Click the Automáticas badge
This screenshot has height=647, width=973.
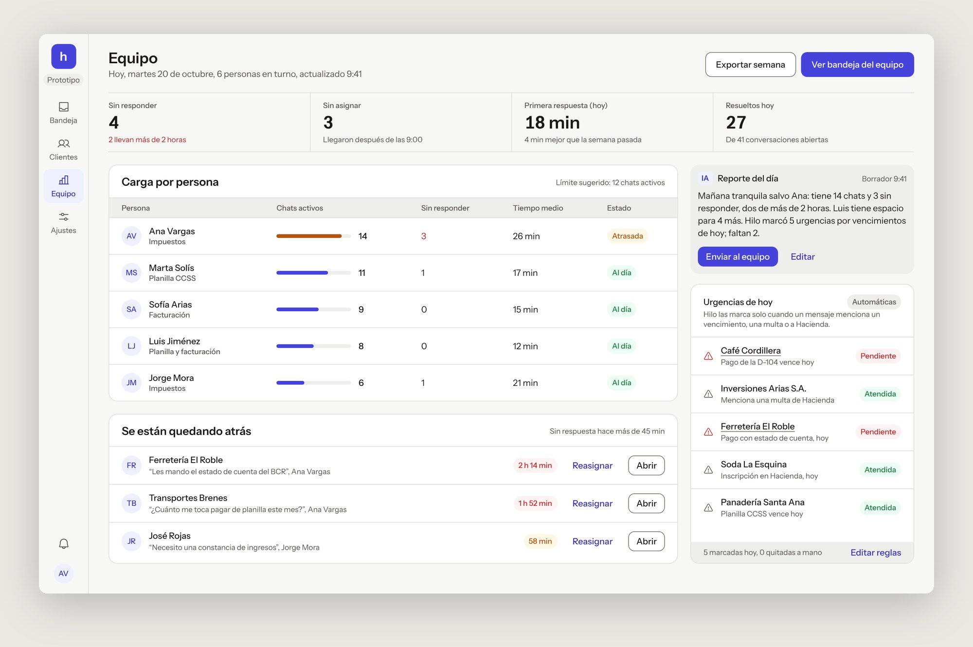(x=874, y=302)
